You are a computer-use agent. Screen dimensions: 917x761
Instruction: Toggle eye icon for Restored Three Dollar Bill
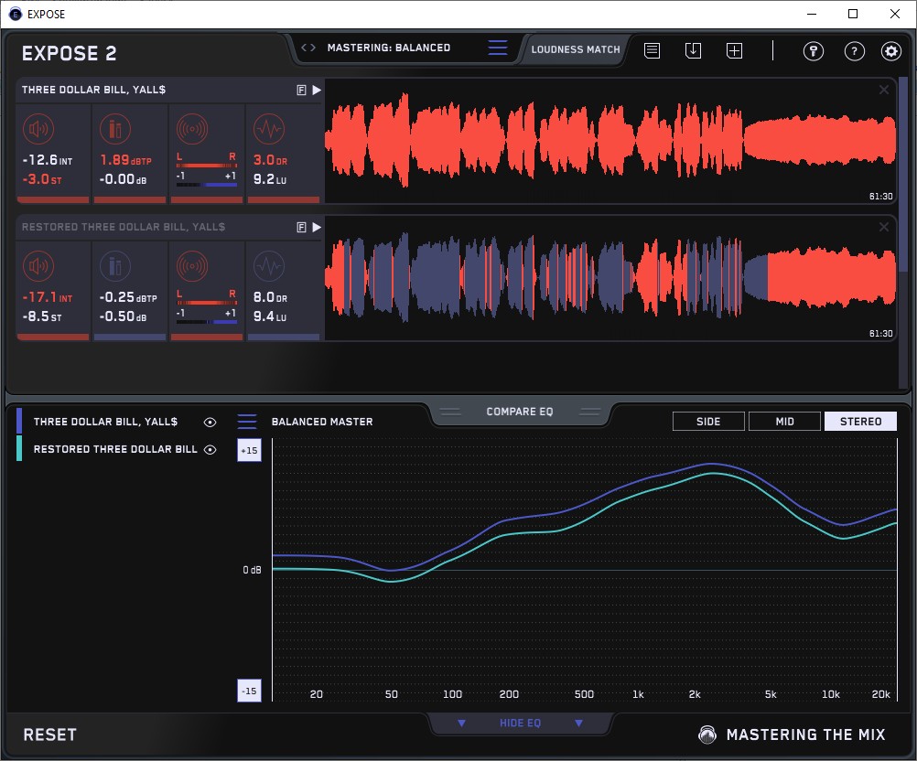coord(210,449)
